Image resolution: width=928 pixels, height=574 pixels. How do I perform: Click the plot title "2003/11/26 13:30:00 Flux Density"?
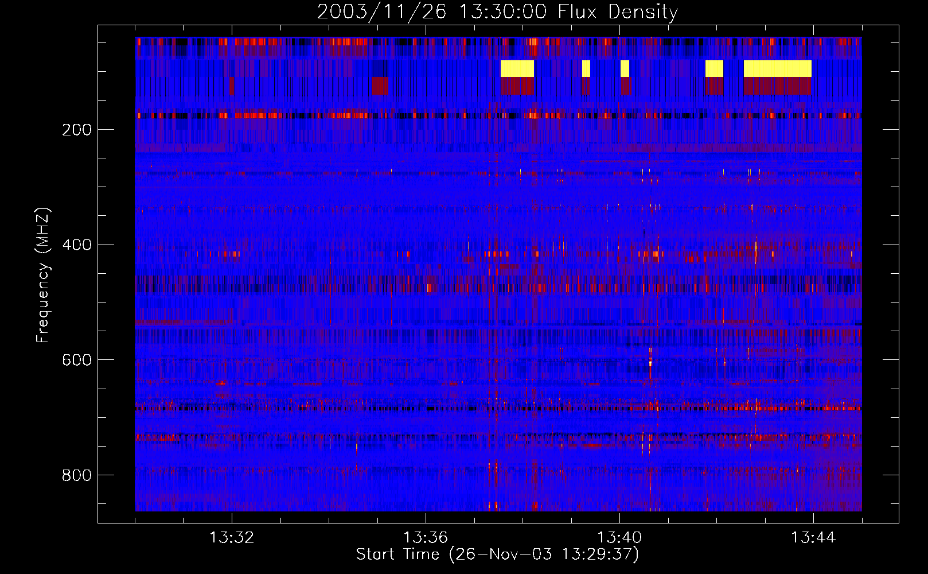pyautogui.click(x=497, y=12)
